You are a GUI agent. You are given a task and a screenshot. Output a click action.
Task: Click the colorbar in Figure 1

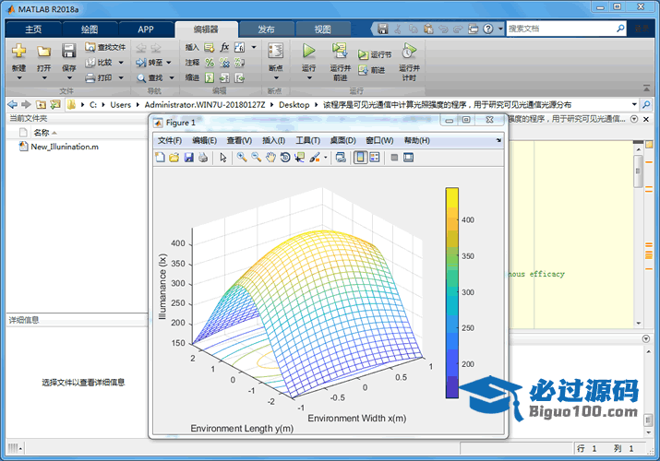pos(452,292)
